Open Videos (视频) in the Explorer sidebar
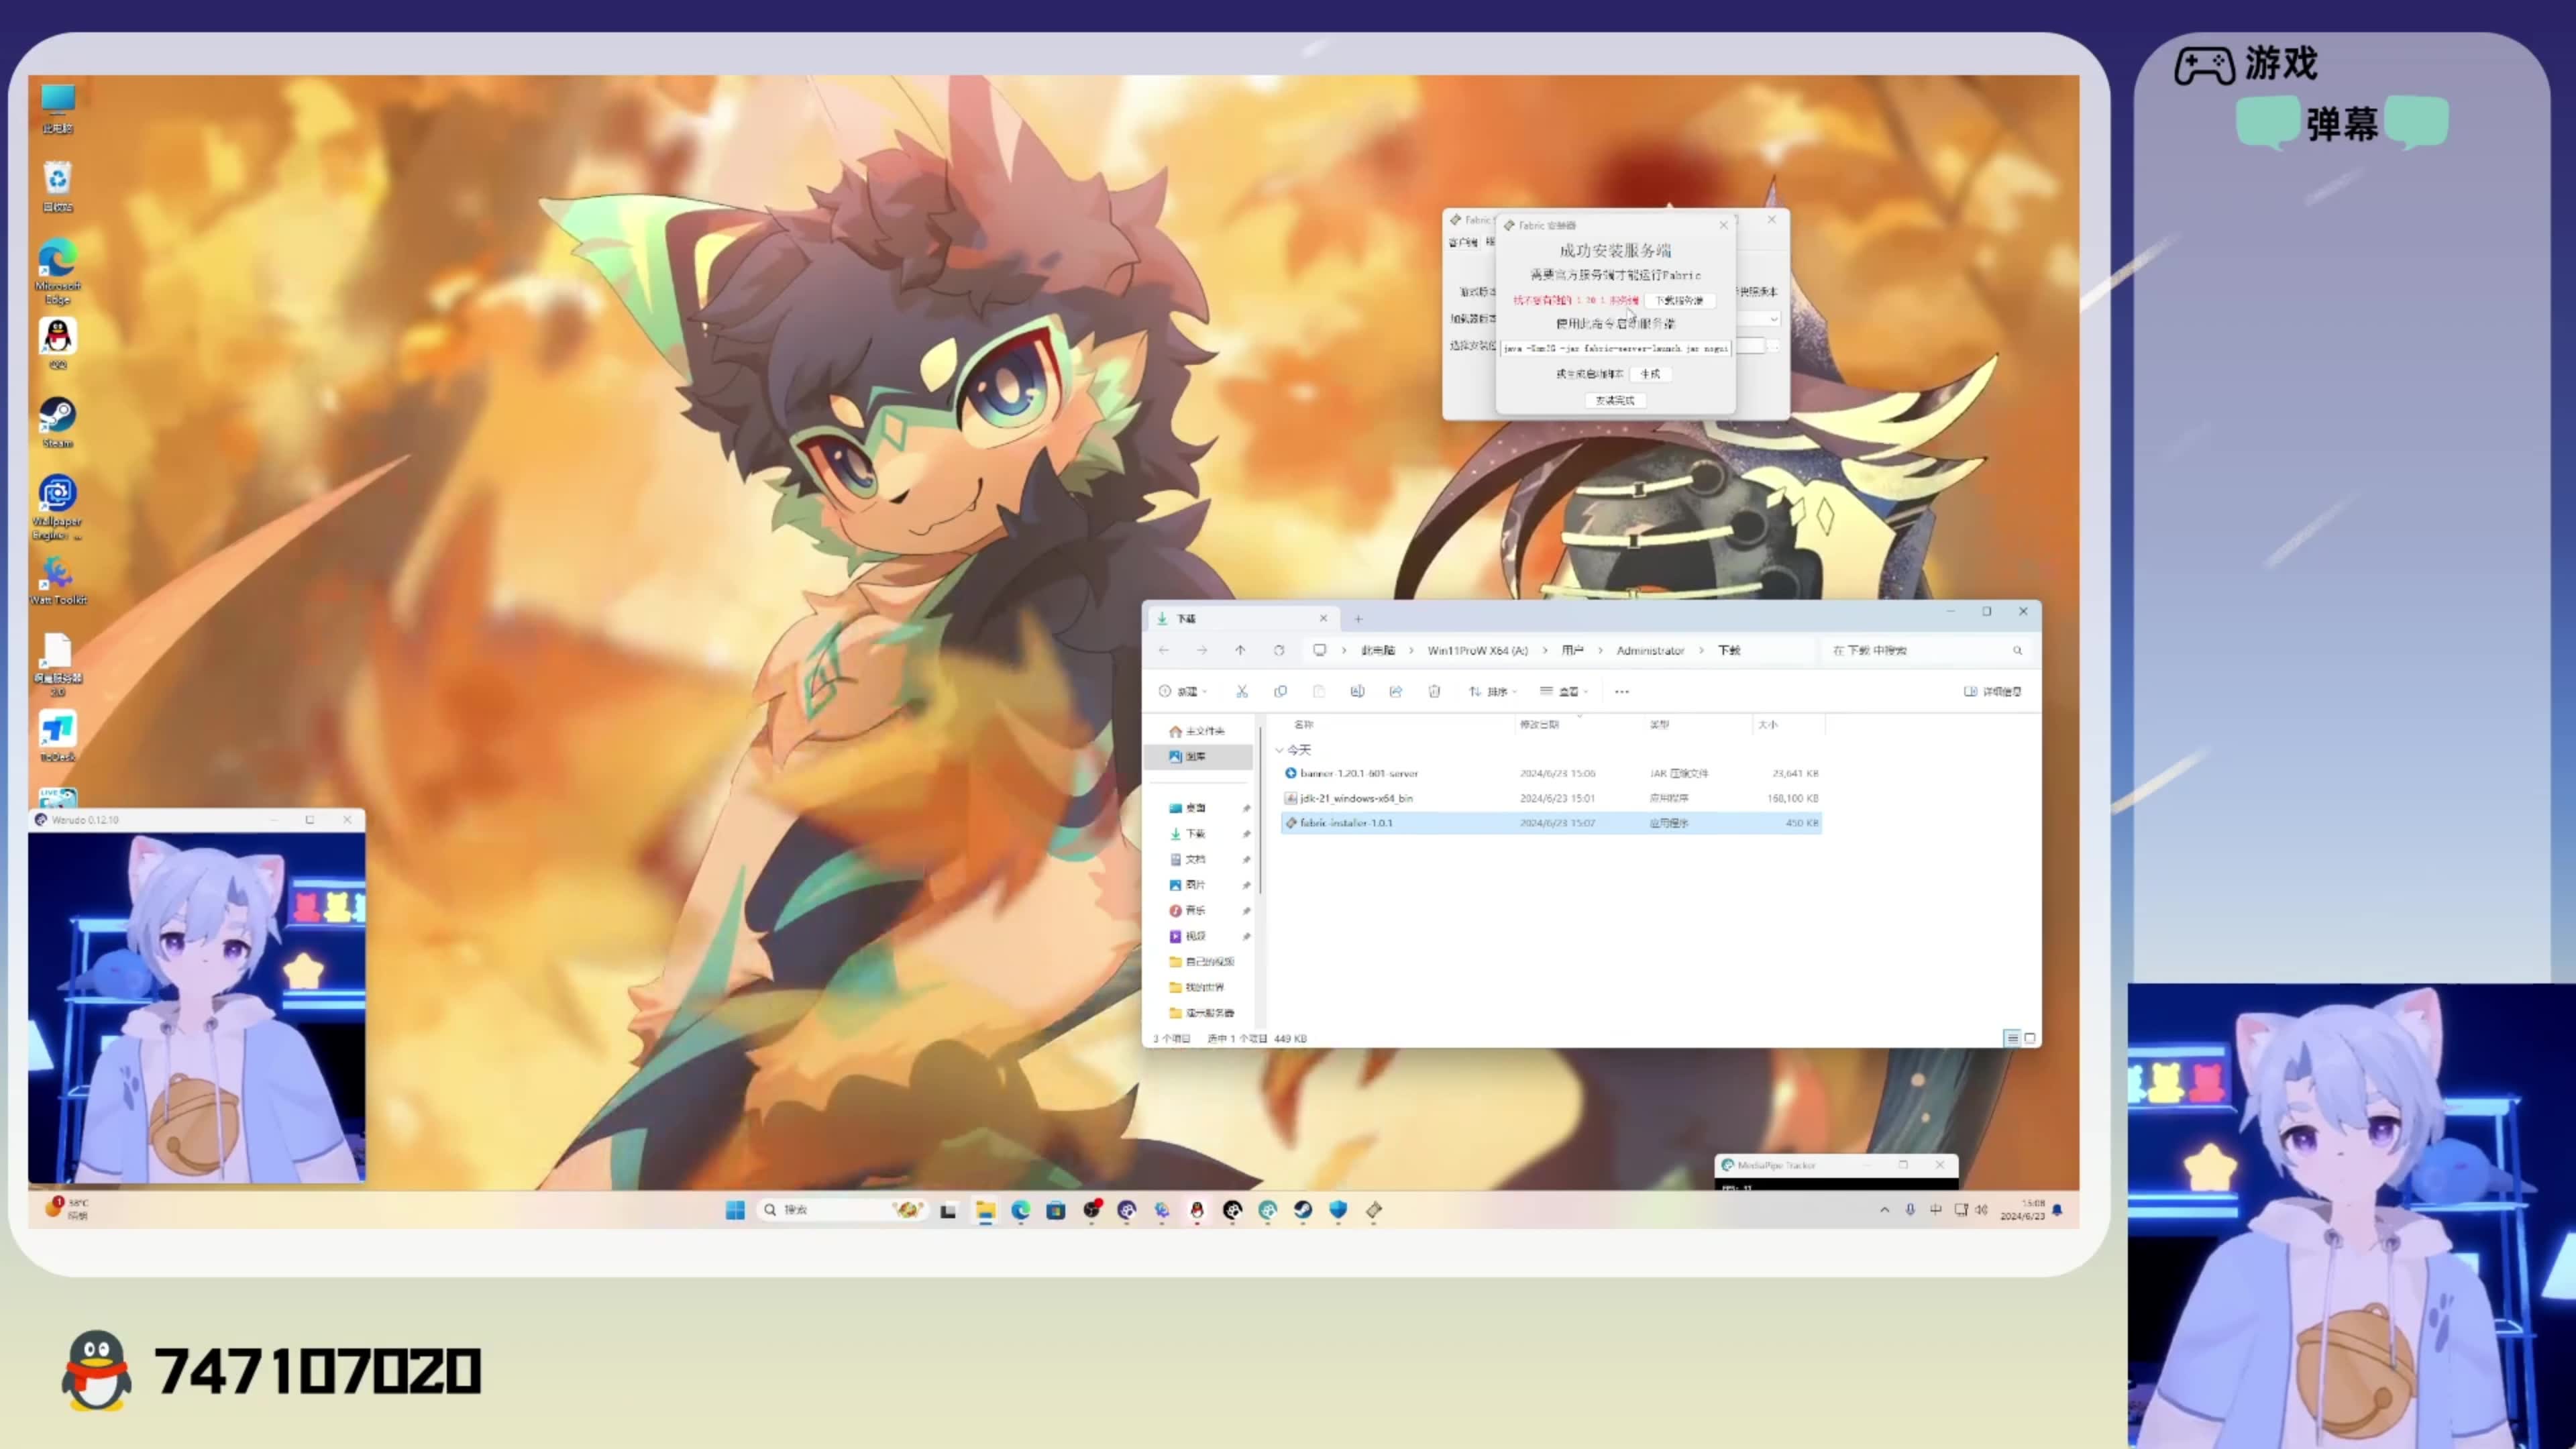The width and height of the screenshot is (2576, 1449). point(1195,936)
